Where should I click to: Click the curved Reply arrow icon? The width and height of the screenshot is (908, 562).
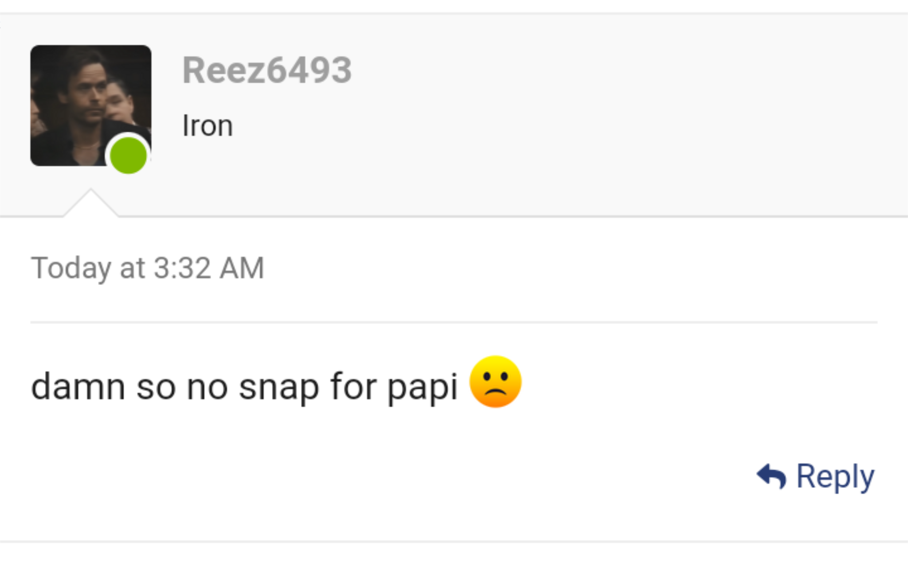[771, 476]
